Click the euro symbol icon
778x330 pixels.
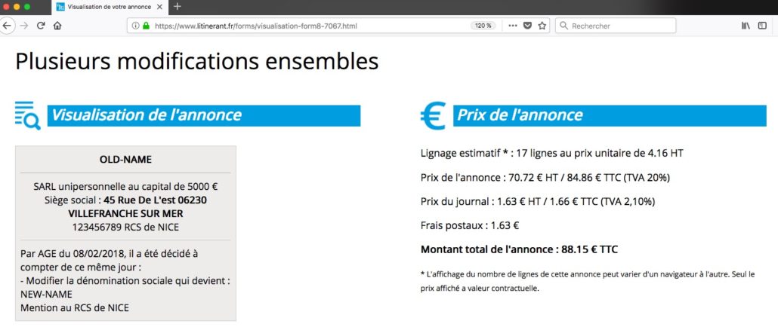tap(433, 115)
